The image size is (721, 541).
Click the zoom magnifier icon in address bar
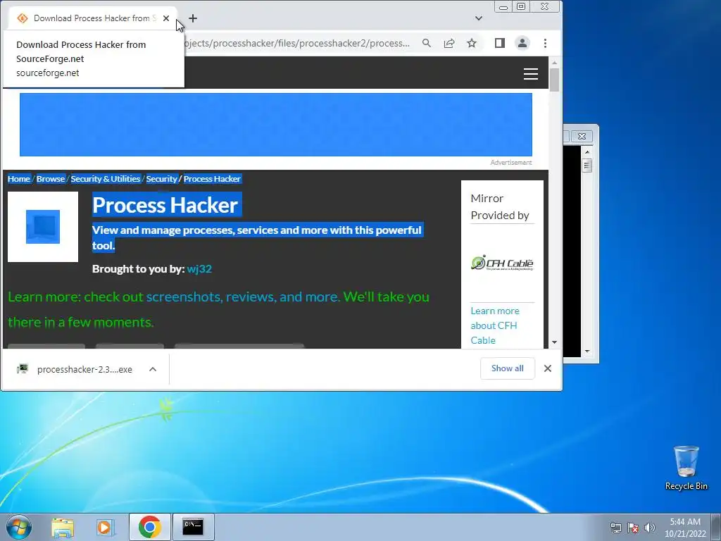(427, 43)
